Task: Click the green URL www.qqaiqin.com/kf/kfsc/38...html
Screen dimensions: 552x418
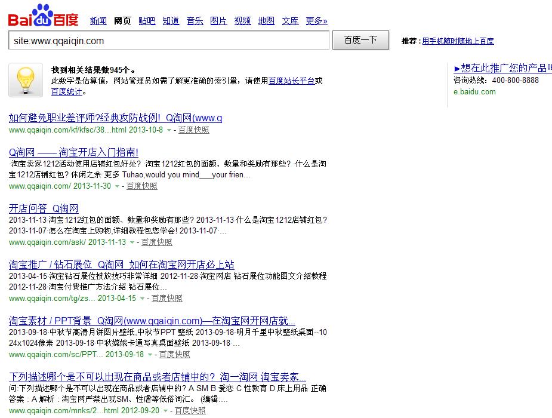Action: [x=67, y=130]
